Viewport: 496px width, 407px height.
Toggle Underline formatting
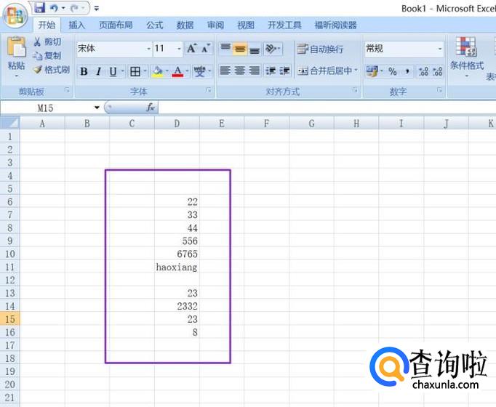(113, 71)
